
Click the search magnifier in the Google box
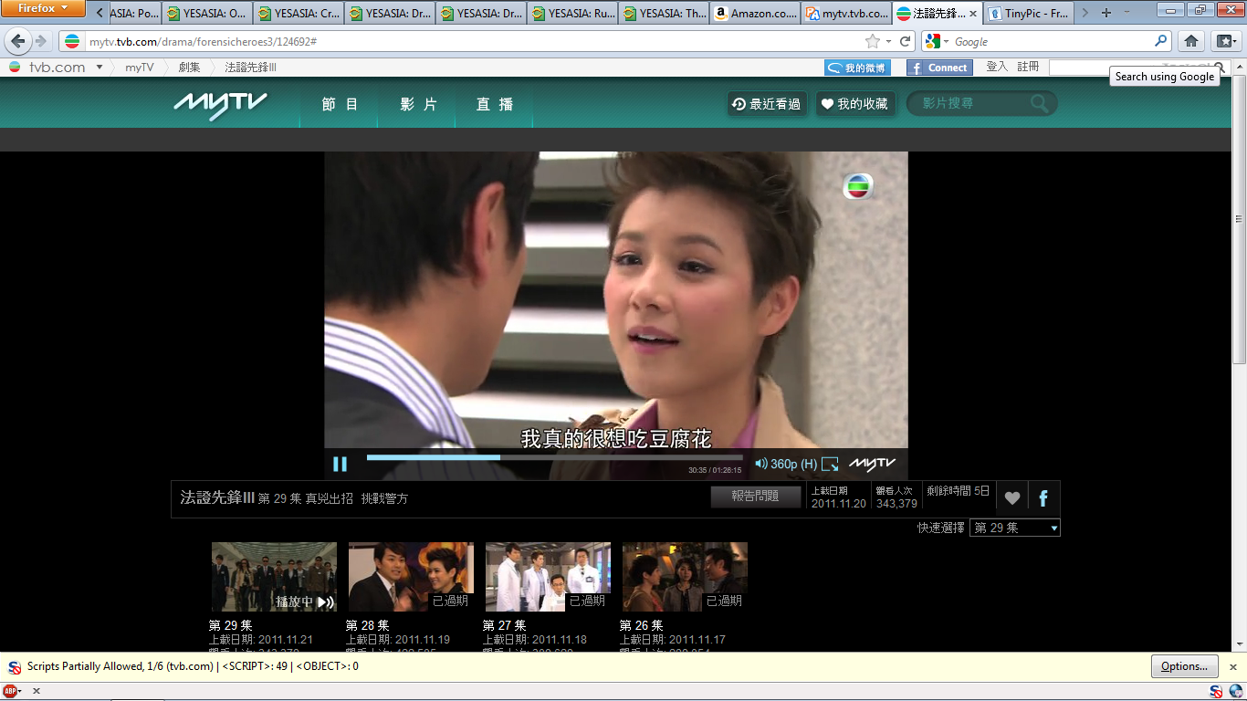click(1161, 41)
